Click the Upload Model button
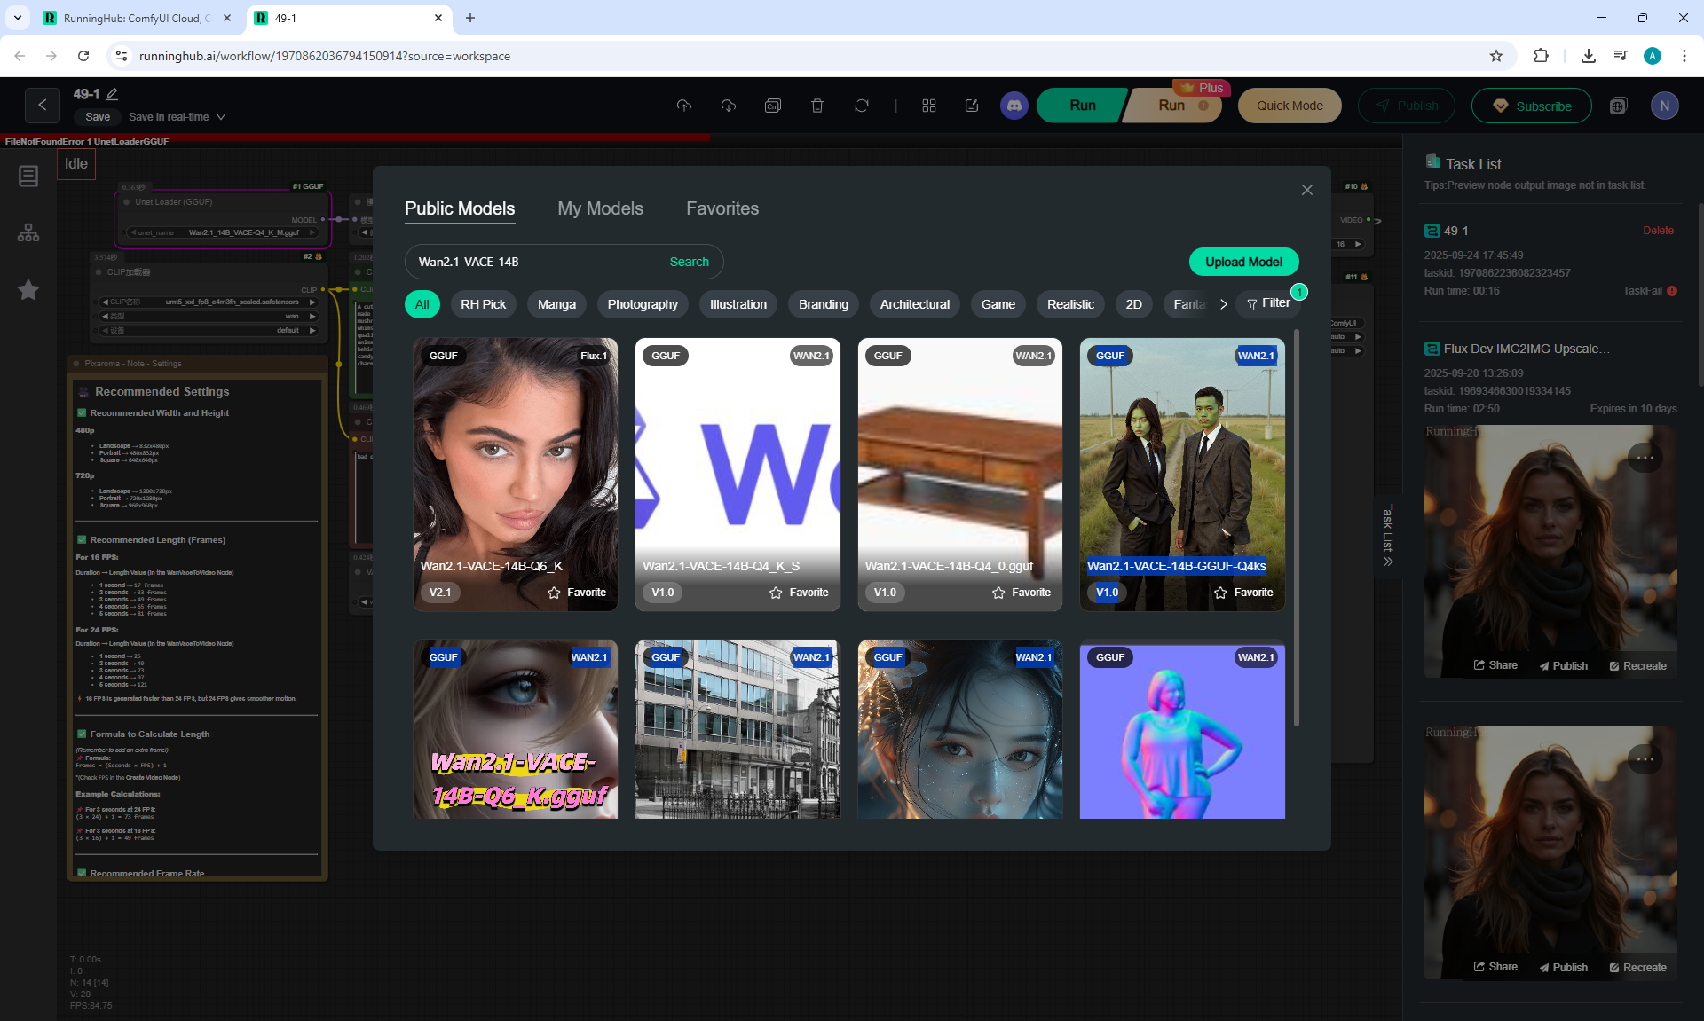 (1243, 262)
